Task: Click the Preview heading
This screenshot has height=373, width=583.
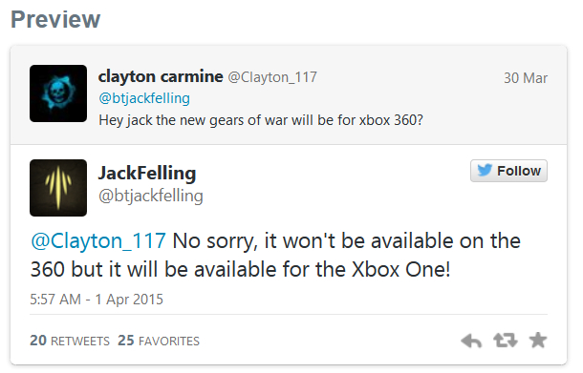Action: coord(55,19)
